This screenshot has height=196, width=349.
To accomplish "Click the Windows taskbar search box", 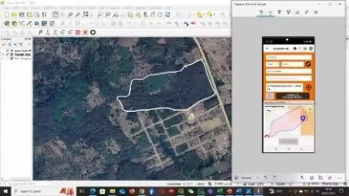I will 39,191.
